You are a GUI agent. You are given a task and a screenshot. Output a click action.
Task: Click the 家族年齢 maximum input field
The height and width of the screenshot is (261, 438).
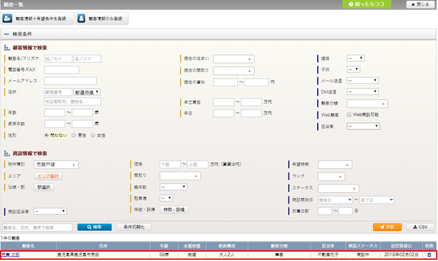tap(83, 124)
